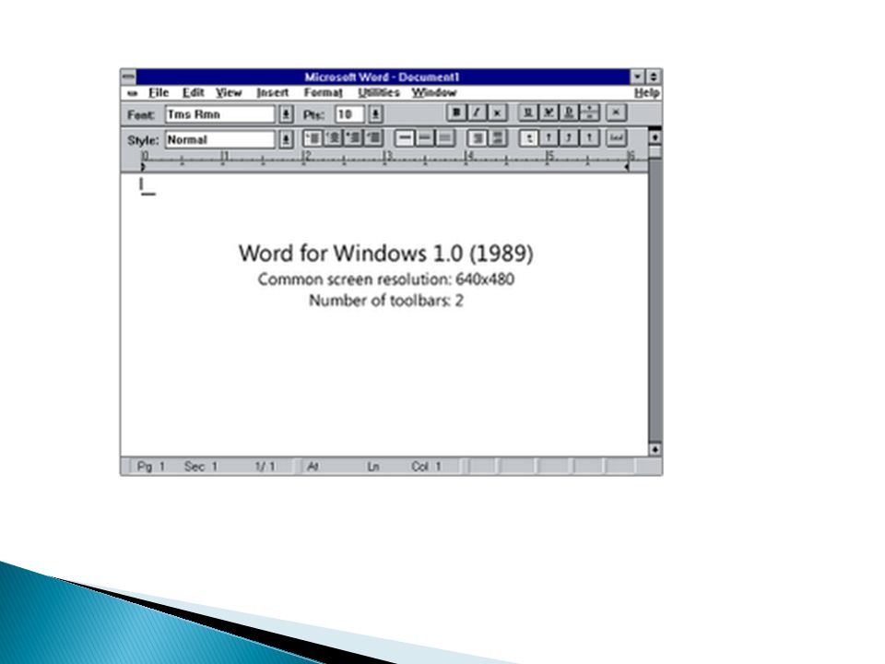The image size is (885, 664).
Task: Open the Format menu
Action: pos(324,92)
